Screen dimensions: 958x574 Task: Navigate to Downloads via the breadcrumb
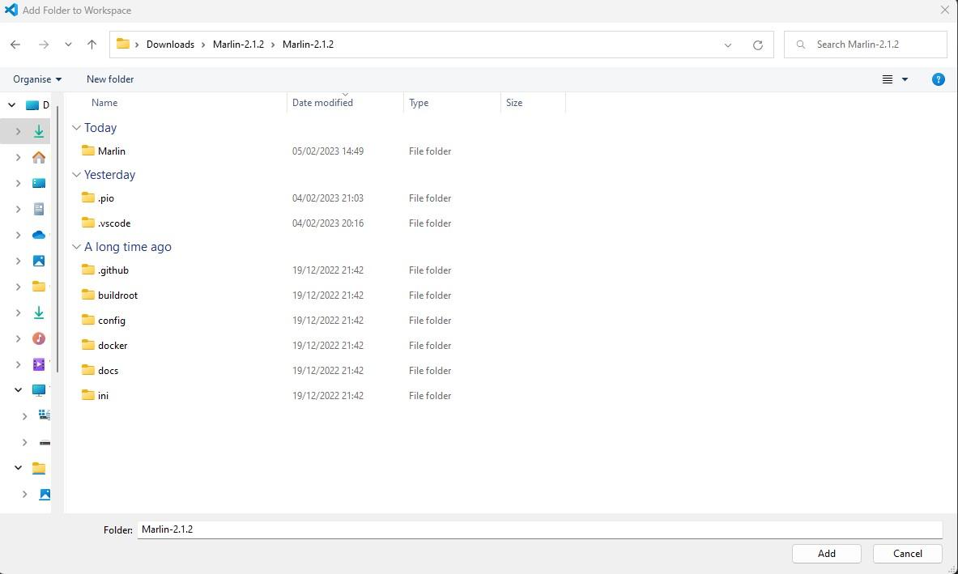click(170, 44)
